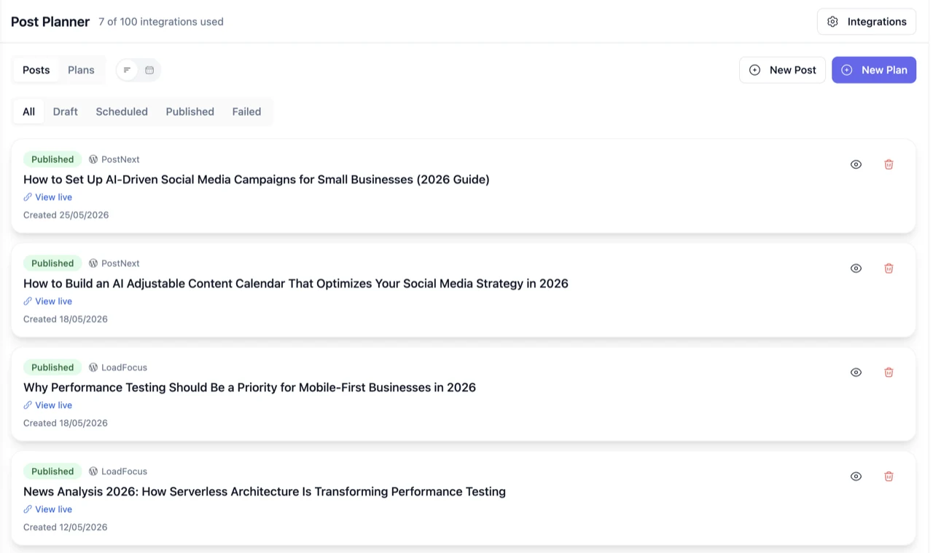Delete the Serverless Architecture news post
The width and height of the screenshot is (933, 553).
(x=889, y=477)
